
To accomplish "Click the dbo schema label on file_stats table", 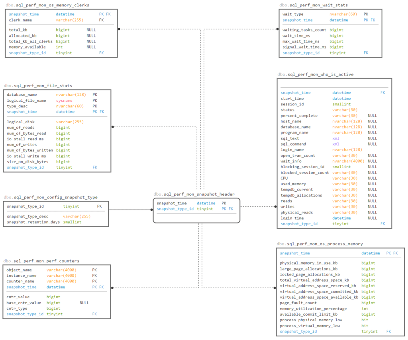I will (x=6, y=85).
